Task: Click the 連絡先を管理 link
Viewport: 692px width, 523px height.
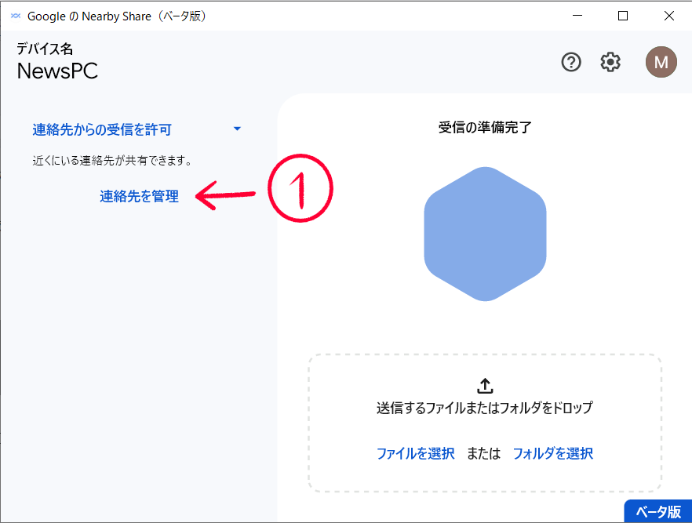Action: (x=139, y=197)
